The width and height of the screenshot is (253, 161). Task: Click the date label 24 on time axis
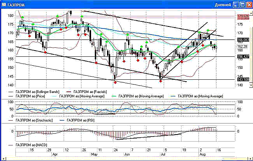click(116, 150)
